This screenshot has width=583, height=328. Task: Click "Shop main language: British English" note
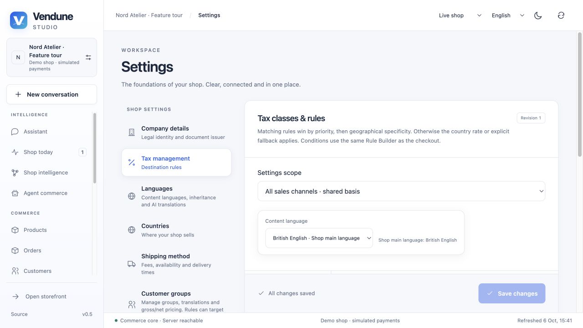[x=418, y=240]
